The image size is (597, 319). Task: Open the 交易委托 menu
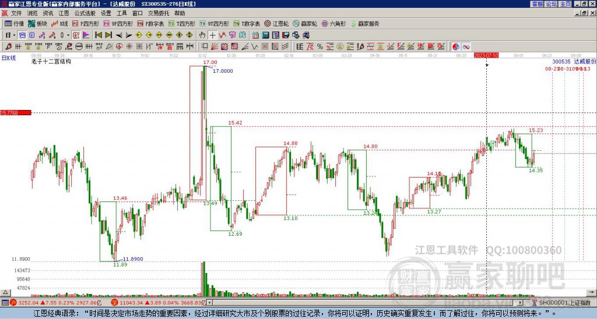159,13
